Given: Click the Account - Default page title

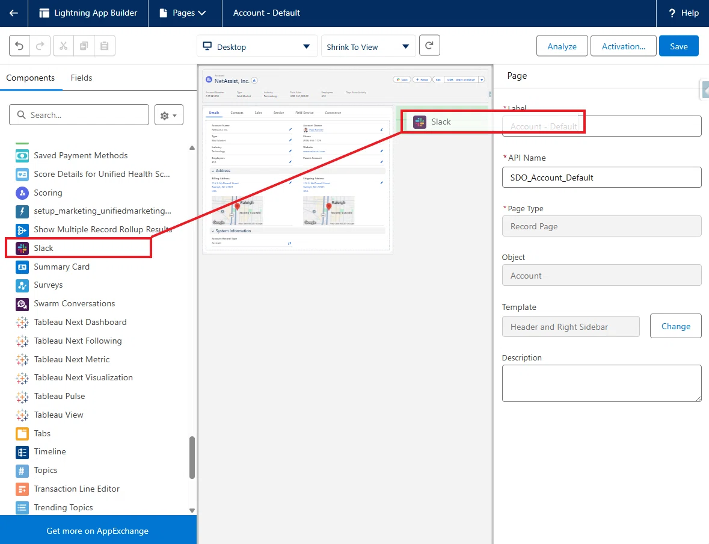Looking at the screenshot, I should (x=266, y=13).
